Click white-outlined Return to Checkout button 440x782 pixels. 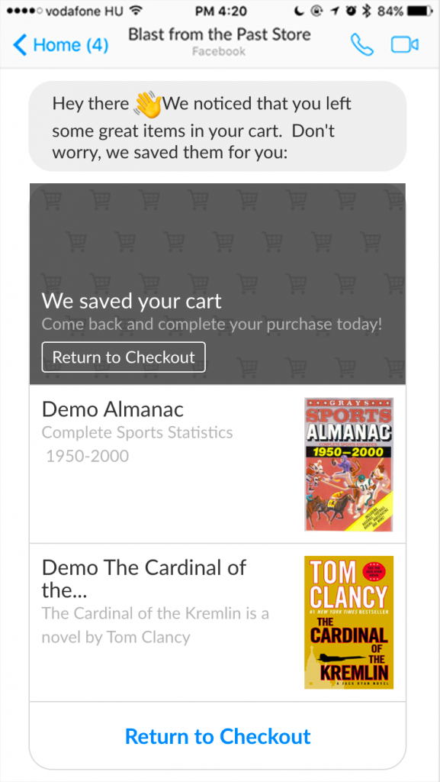[124, 357]
